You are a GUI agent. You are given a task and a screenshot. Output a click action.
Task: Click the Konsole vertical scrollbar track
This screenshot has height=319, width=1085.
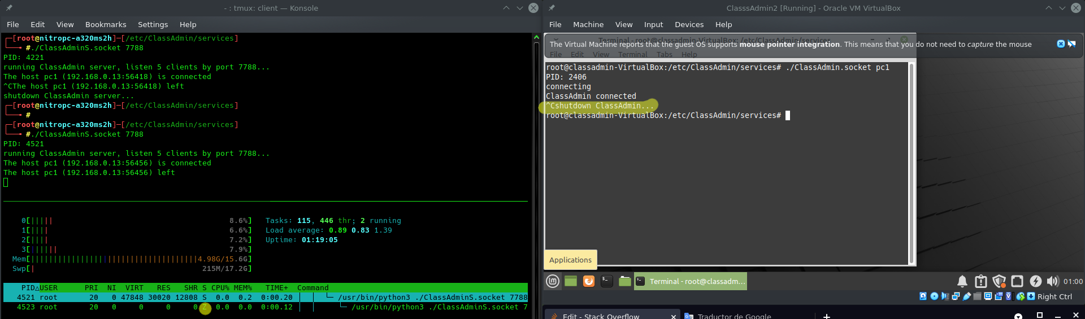(536, 181)
